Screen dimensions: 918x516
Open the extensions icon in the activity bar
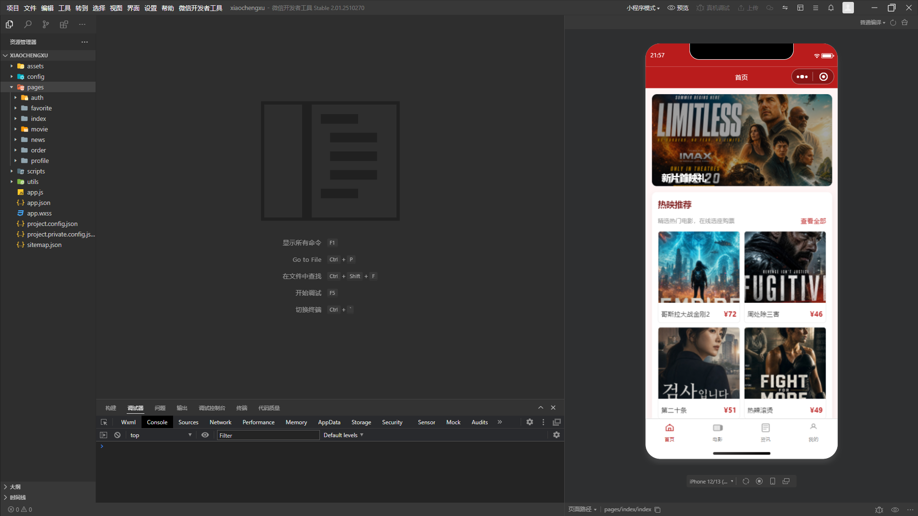64,24
